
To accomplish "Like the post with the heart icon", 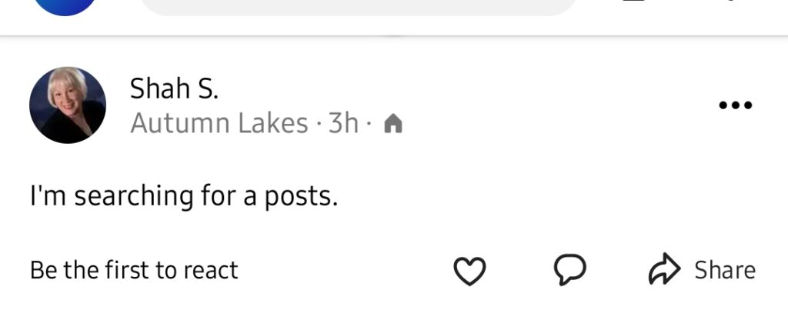I will click(469, 270).
